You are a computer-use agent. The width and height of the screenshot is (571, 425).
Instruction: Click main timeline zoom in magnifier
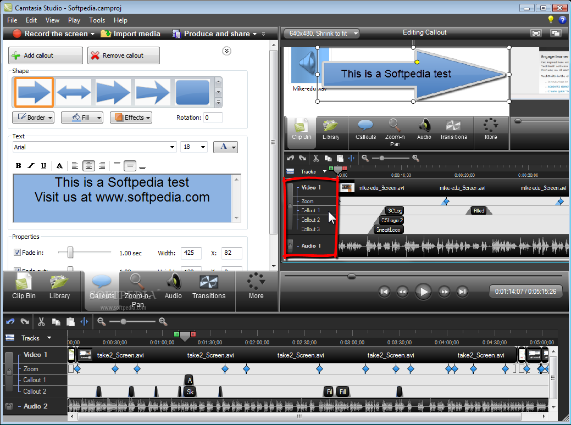[x=163, y=322]
